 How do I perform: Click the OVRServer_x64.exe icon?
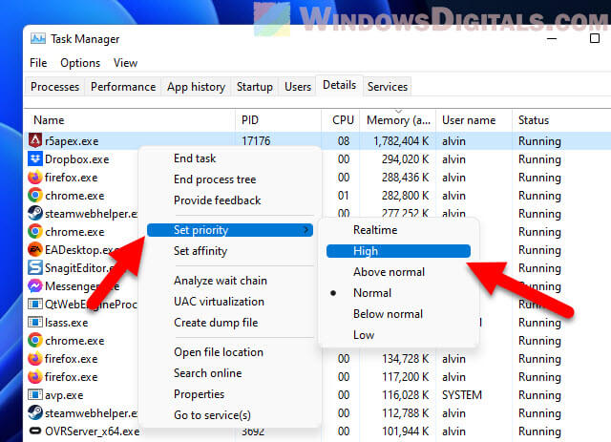click(x=35, y=431)
